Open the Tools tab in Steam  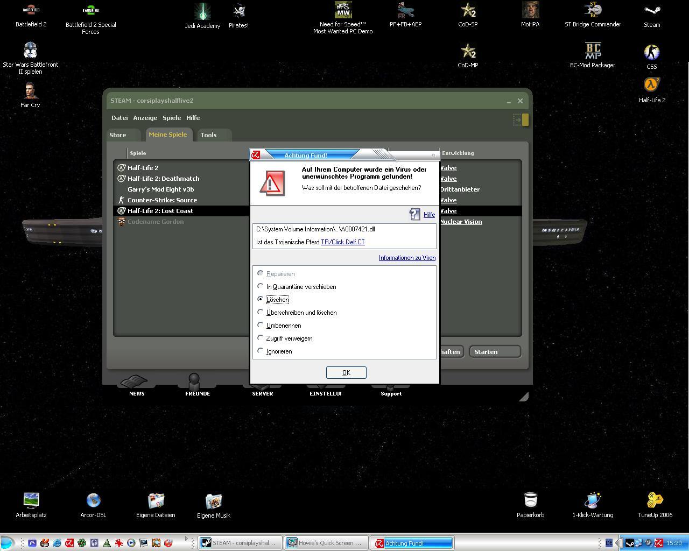pos(208,135)
